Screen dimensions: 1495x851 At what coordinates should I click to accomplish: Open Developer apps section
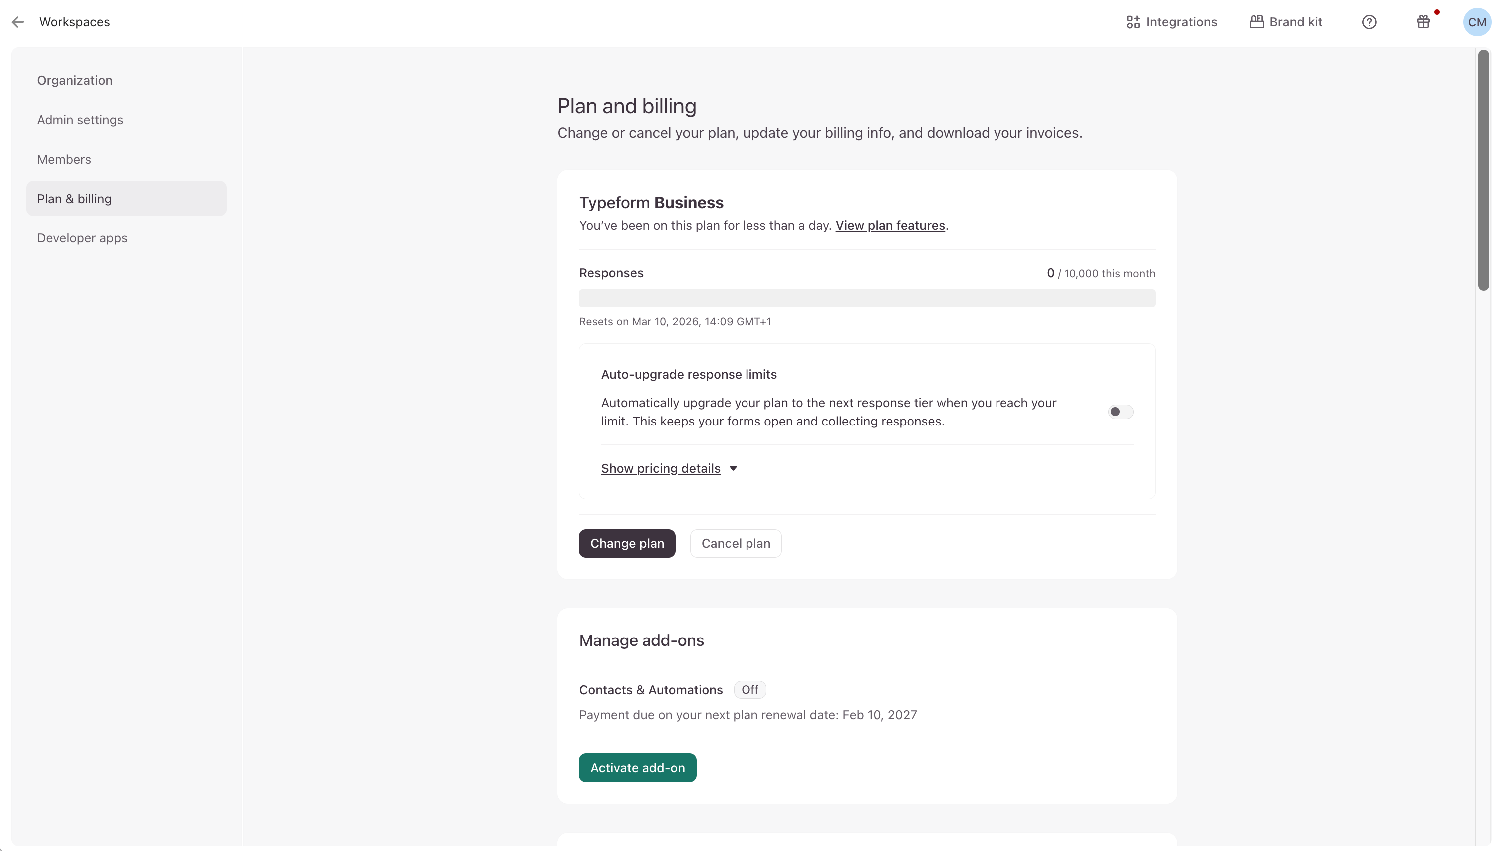coord(82,238)
